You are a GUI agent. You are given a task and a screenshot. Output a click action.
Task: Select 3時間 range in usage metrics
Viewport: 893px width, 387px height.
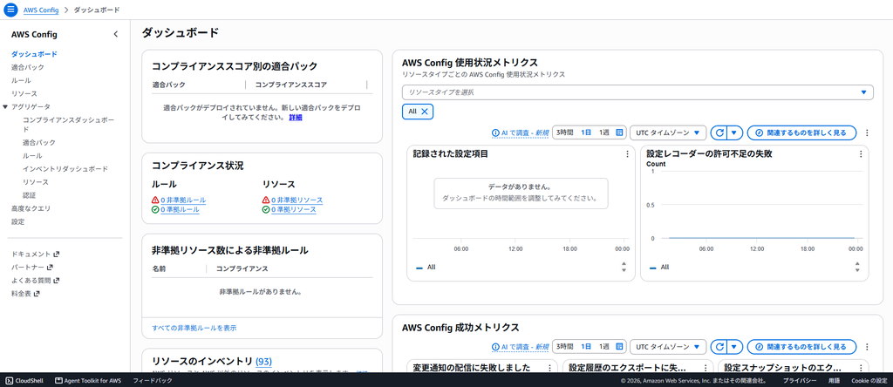click(564, 132)
